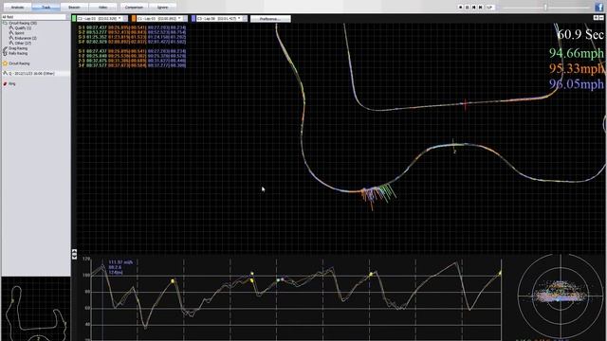Open the green lap selection dropdown

(x=100, y=19)
